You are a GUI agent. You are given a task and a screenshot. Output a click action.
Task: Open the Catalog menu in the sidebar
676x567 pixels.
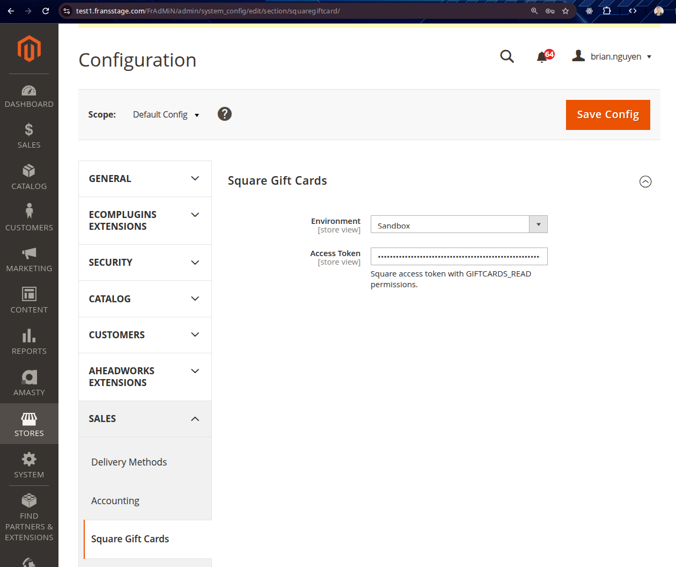[x=29, y=178]
